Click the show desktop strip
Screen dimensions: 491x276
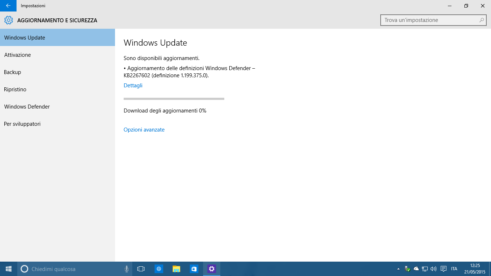(490, 269)
